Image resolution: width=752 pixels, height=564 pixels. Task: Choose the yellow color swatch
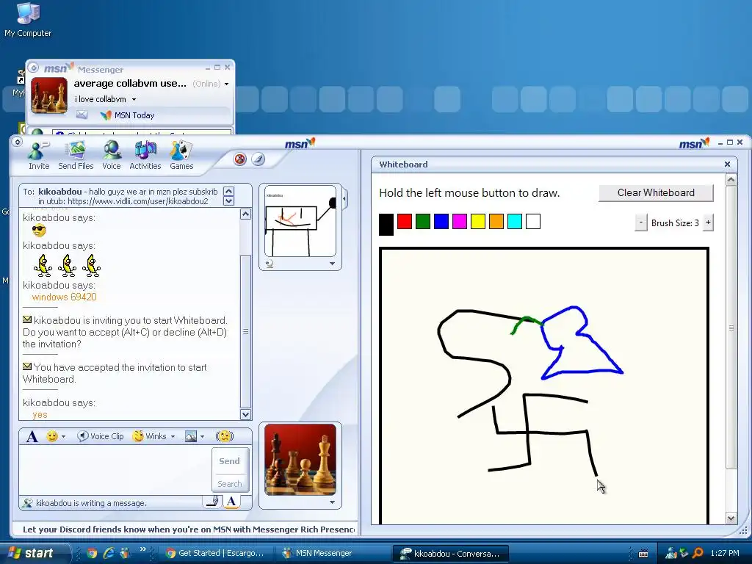(x=477, y=221)
